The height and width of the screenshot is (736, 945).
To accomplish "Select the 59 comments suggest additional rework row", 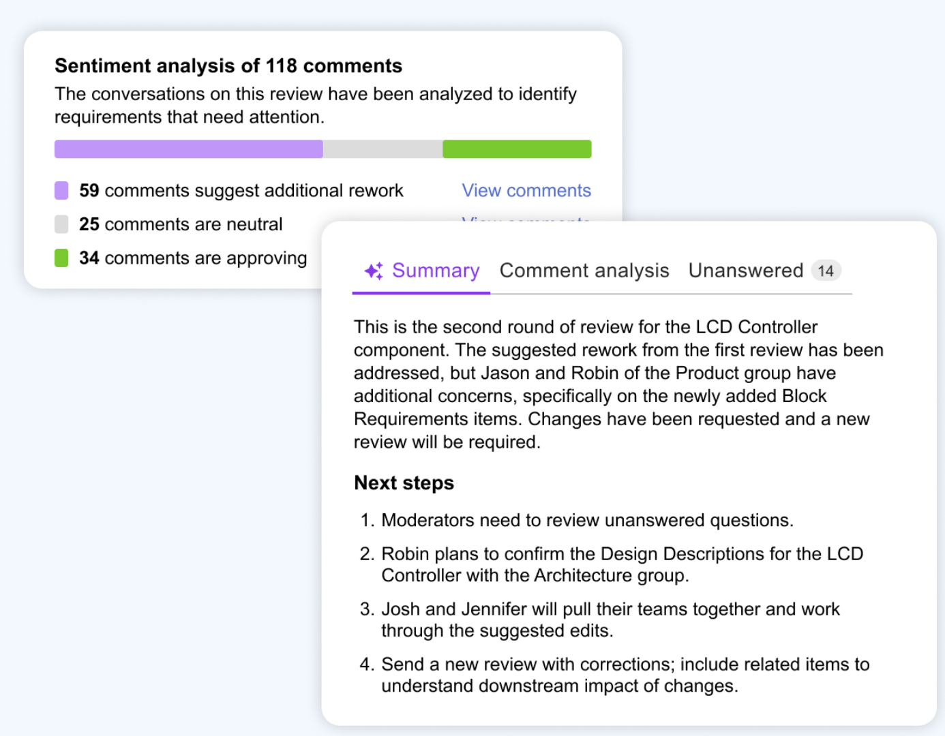I will (x=241, y=191).
